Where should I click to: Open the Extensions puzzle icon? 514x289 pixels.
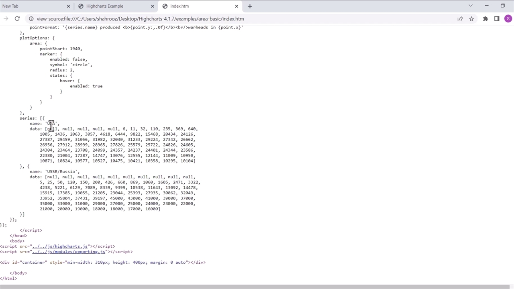coord(485,18)
